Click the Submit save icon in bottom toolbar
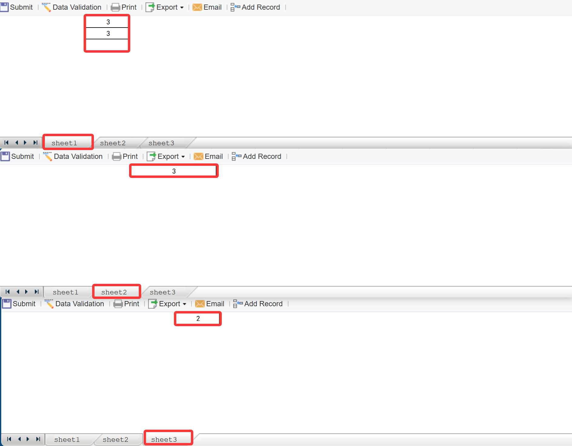Viewport: 572px width, 446px height. (x=7, y=303)
